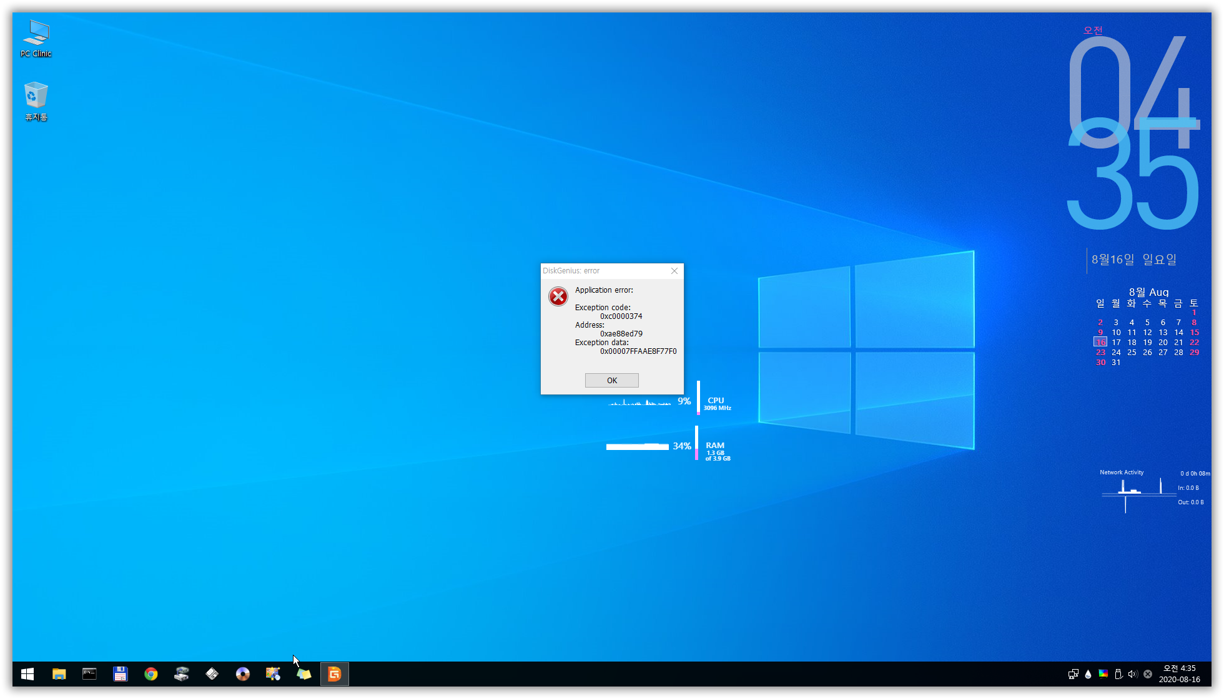
Task: Click the address 0xae88ed79 text
Action: (621, 334)
